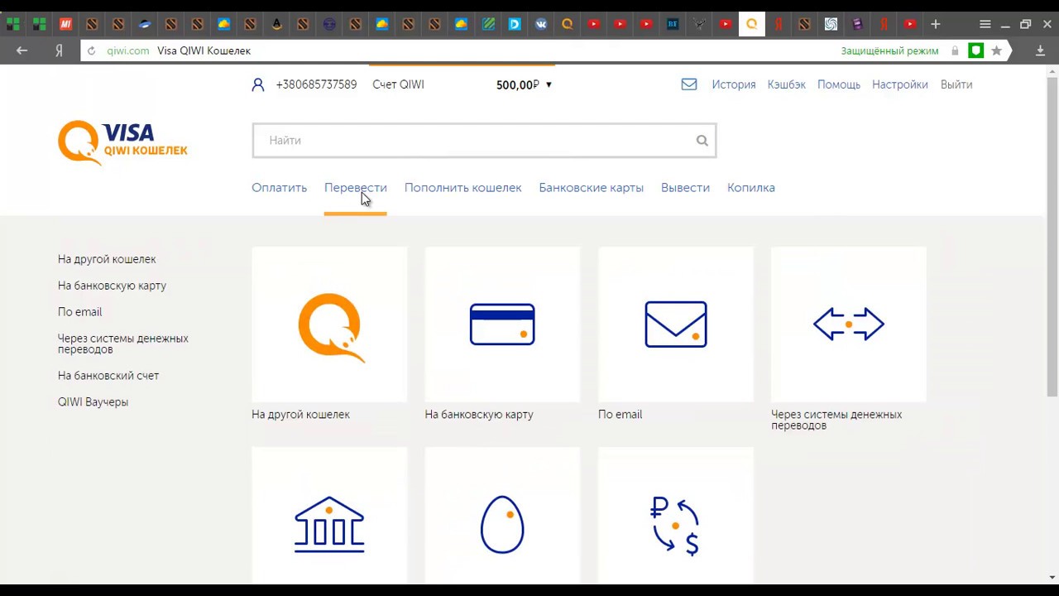Image resolution: width=1059 pixels, height=596 pixels.
Task: Open the Вывести menu section
Action: [x=685, y=188]
